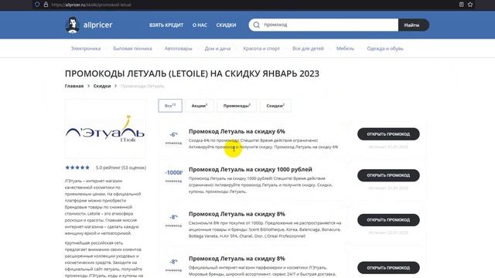Go to Красота и спорт category
This screenshot has width=495, height=278.
(x=261, y=49)
